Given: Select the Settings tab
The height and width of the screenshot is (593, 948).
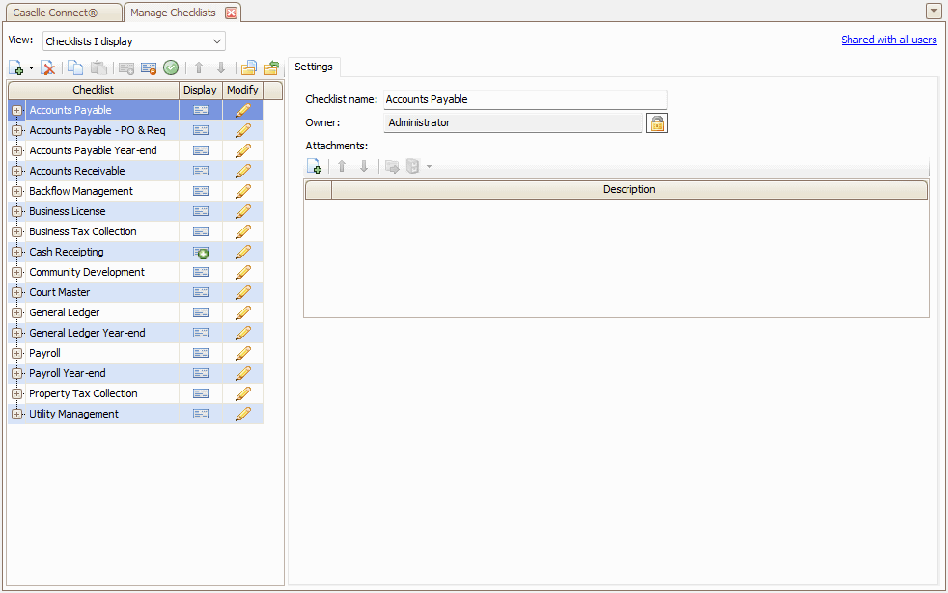Looking at the screenshot, I should 314,67.
